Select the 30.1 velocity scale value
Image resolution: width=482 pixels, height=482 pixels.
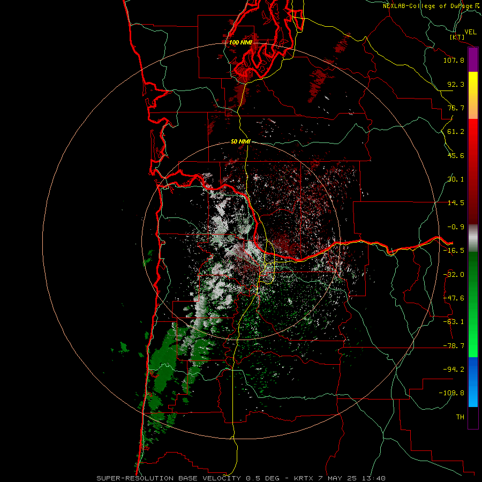click(456, 179)
